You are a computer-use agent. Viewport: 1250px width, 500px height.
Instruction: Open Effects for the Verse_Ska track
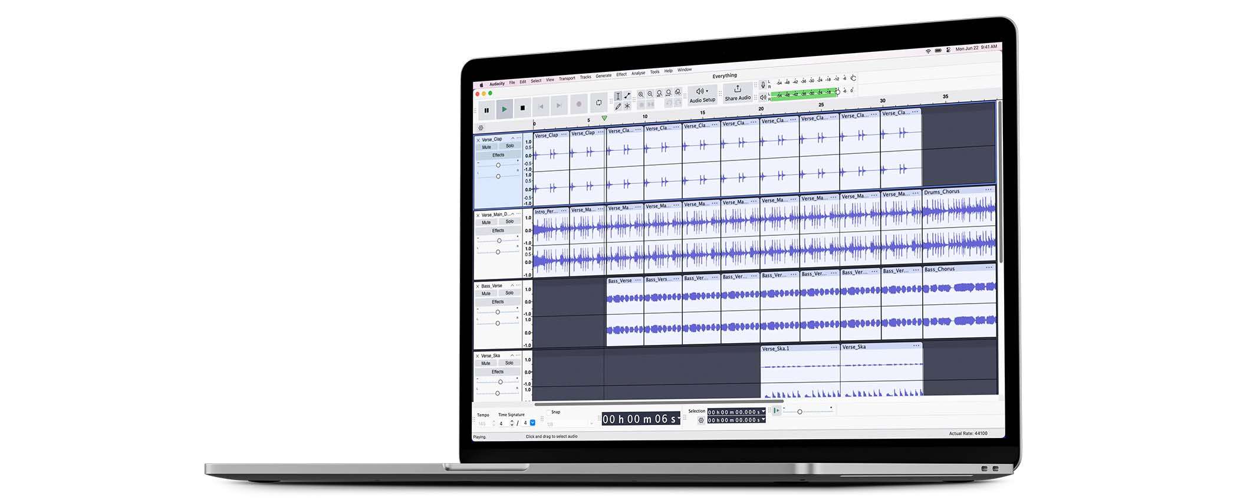click(498, 371)
